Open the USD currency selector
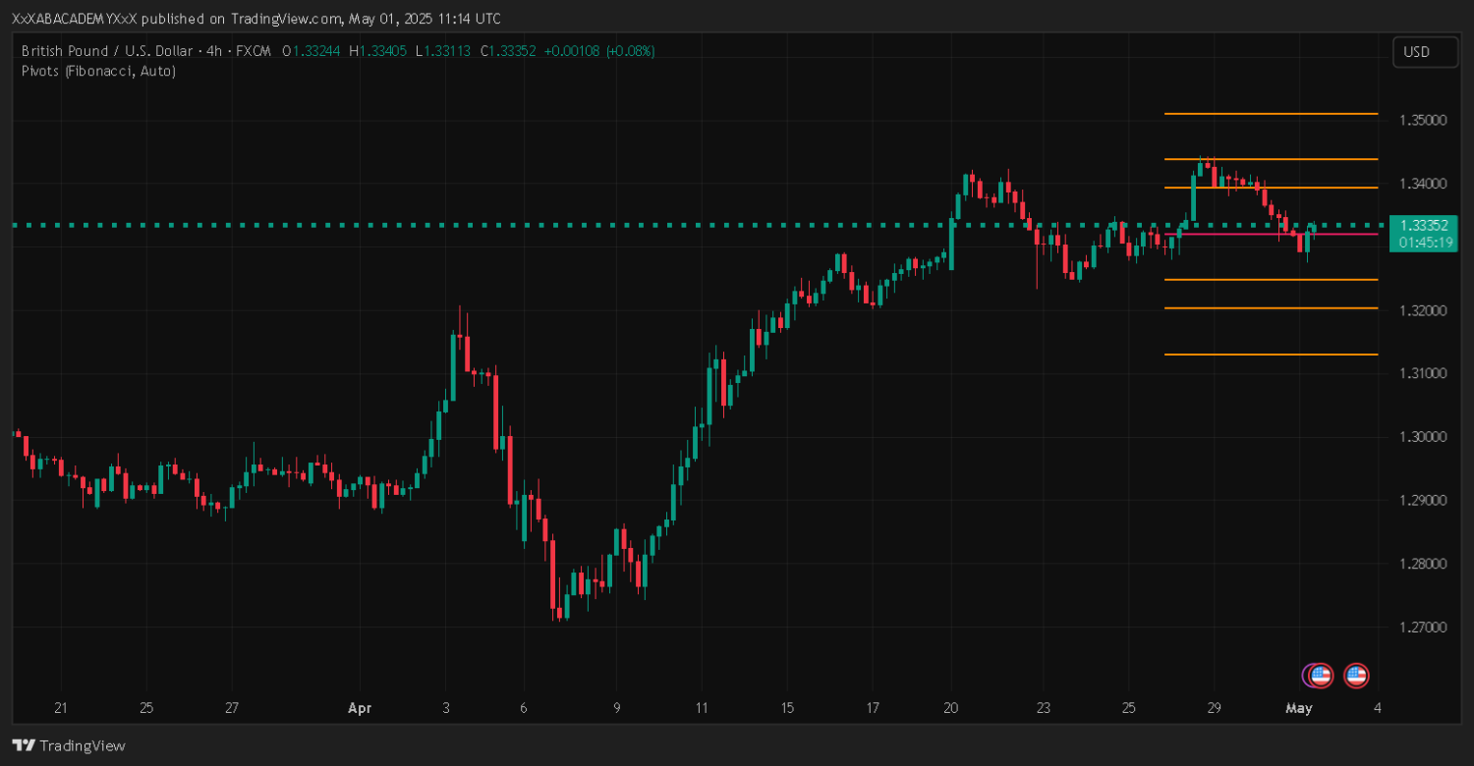The height and width of the screenshot is (766, 1474). coord(1425,52)
